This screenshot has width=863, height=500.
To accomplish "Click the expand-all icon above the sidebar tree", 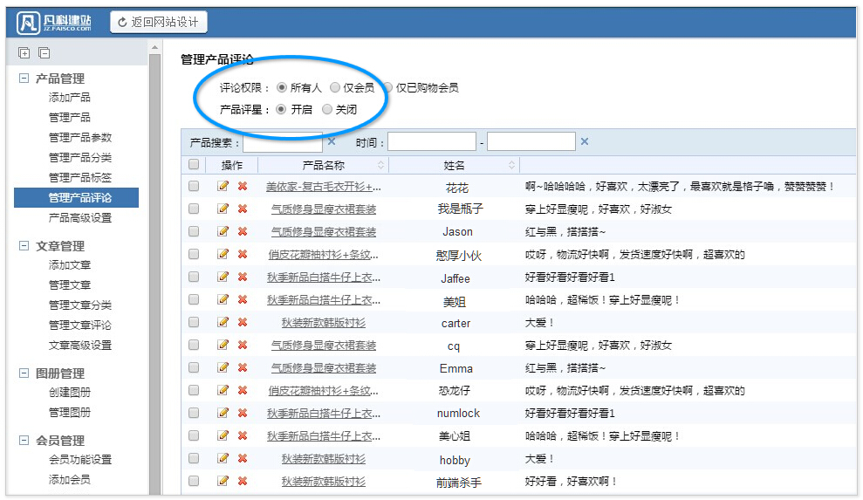I will [24, 53].
